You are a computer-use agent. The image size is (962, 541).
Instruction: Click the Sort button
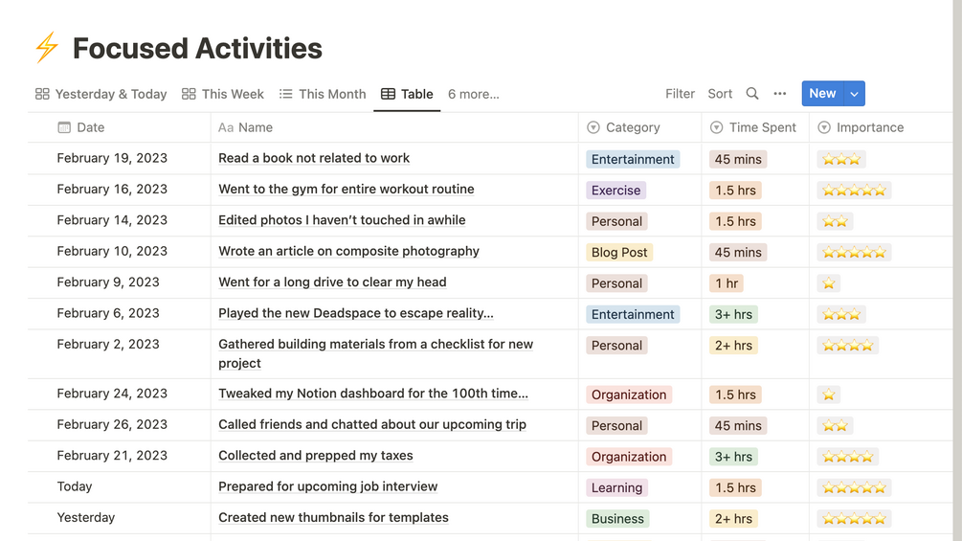click(x=720, y=94)
